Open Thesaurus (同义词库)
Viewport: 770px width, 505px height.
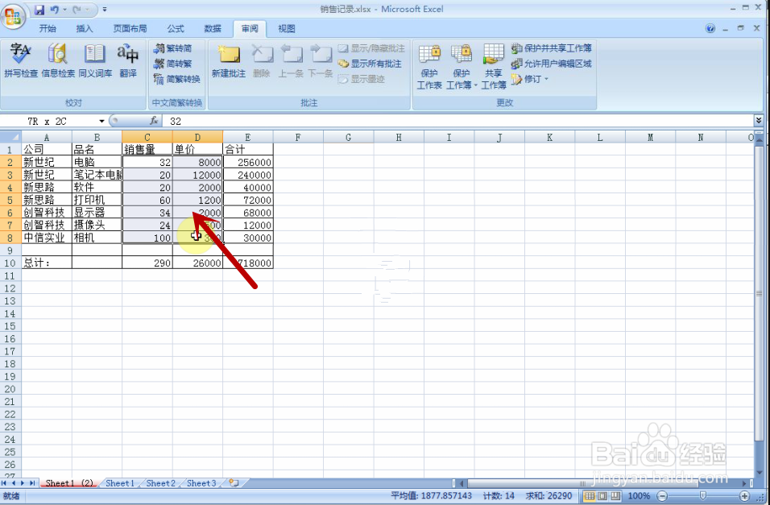point(95,60)
